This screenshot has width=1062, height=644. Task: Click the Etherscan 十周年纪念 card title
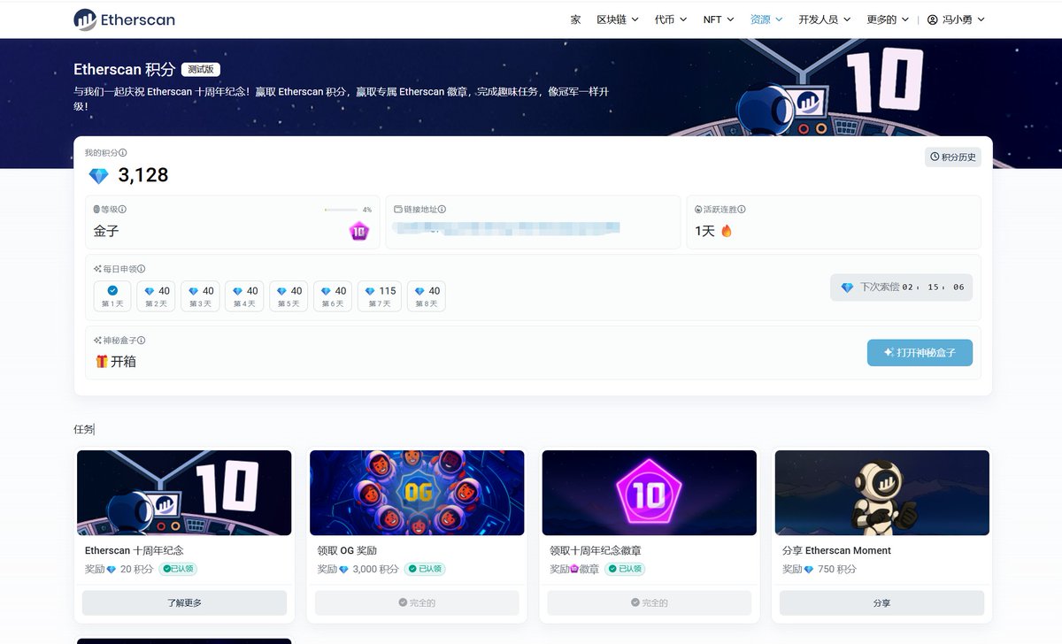coord(135,550)
